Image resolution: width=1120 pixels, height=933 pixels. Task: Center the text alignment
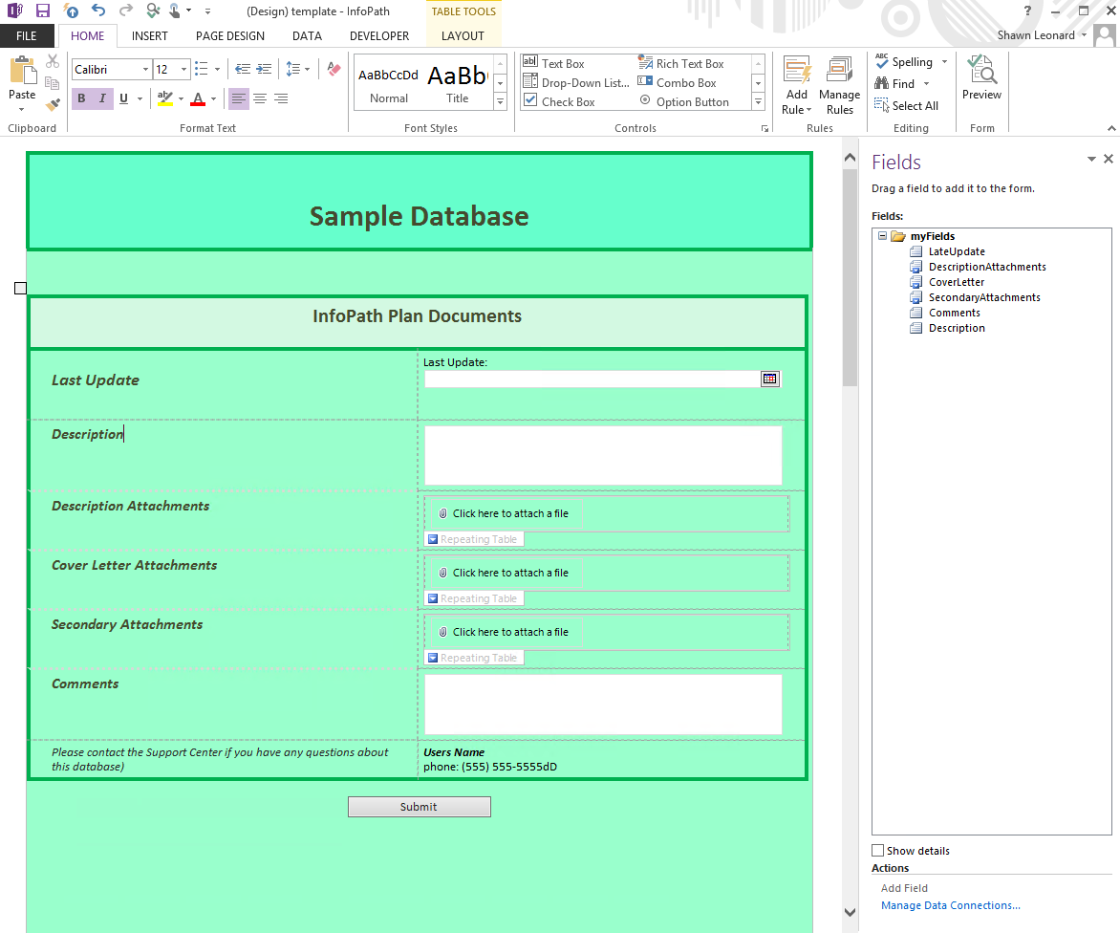[x=260, y=98]
